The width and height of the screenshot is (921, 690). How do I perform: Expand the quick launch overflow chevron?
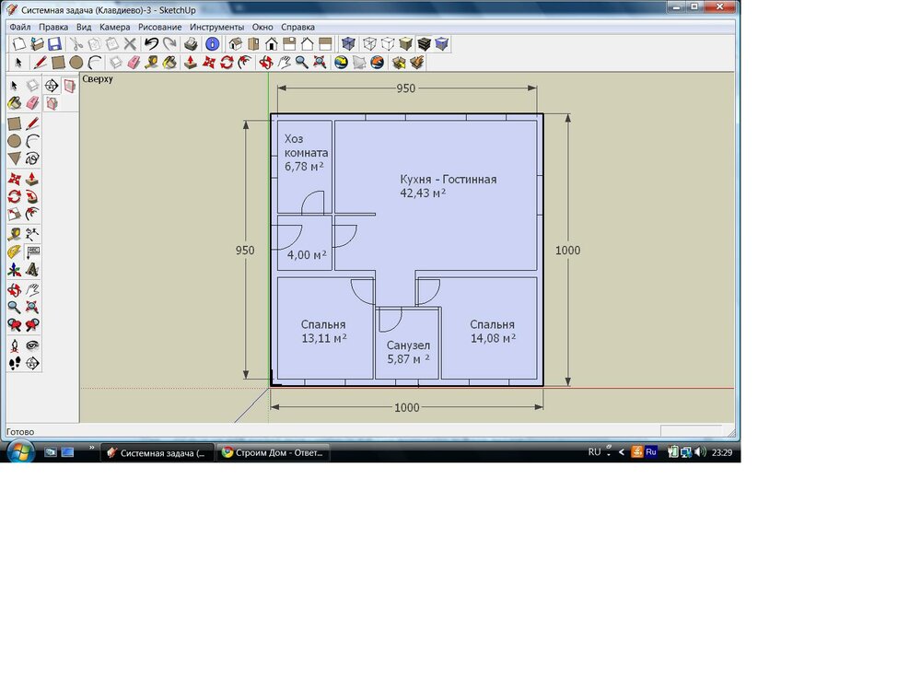(91, 449)
